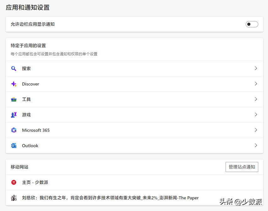Click the 允许边栏应用显示通知 label text
This screenshot has width=268, height=211.
(x=33, y=24)
